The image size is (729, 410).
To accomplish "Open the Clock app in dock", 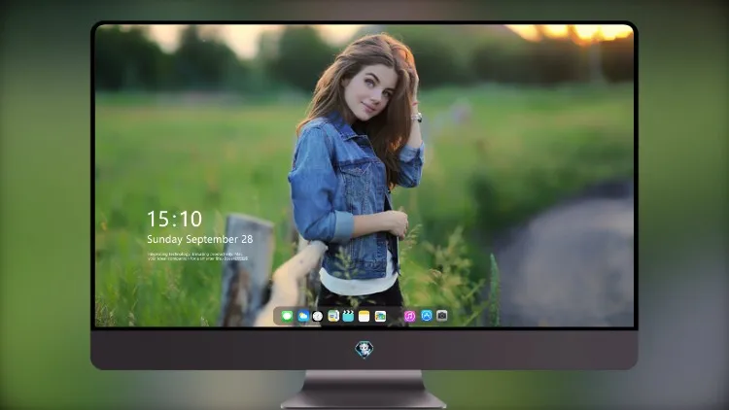I will pos(318,316).
